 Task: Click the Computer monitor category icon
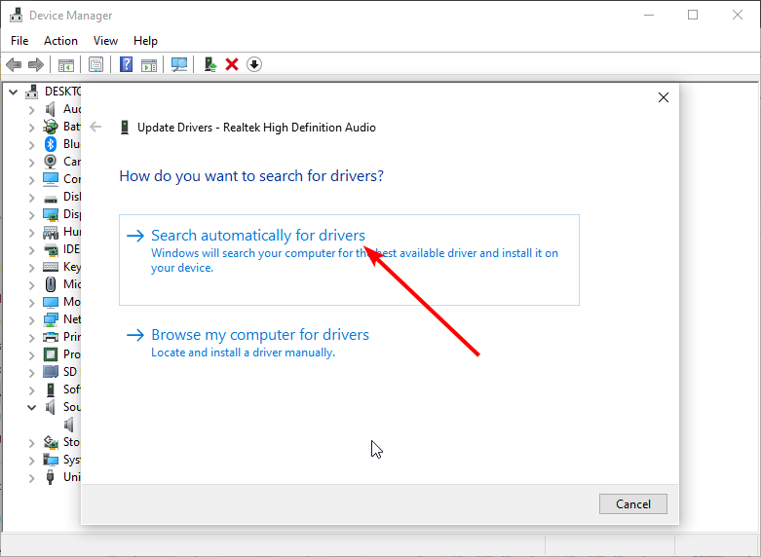coord(51,179)
